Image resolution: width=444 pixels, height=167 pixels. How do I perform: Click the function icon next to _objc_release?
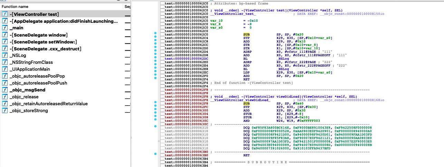(5, 97)
